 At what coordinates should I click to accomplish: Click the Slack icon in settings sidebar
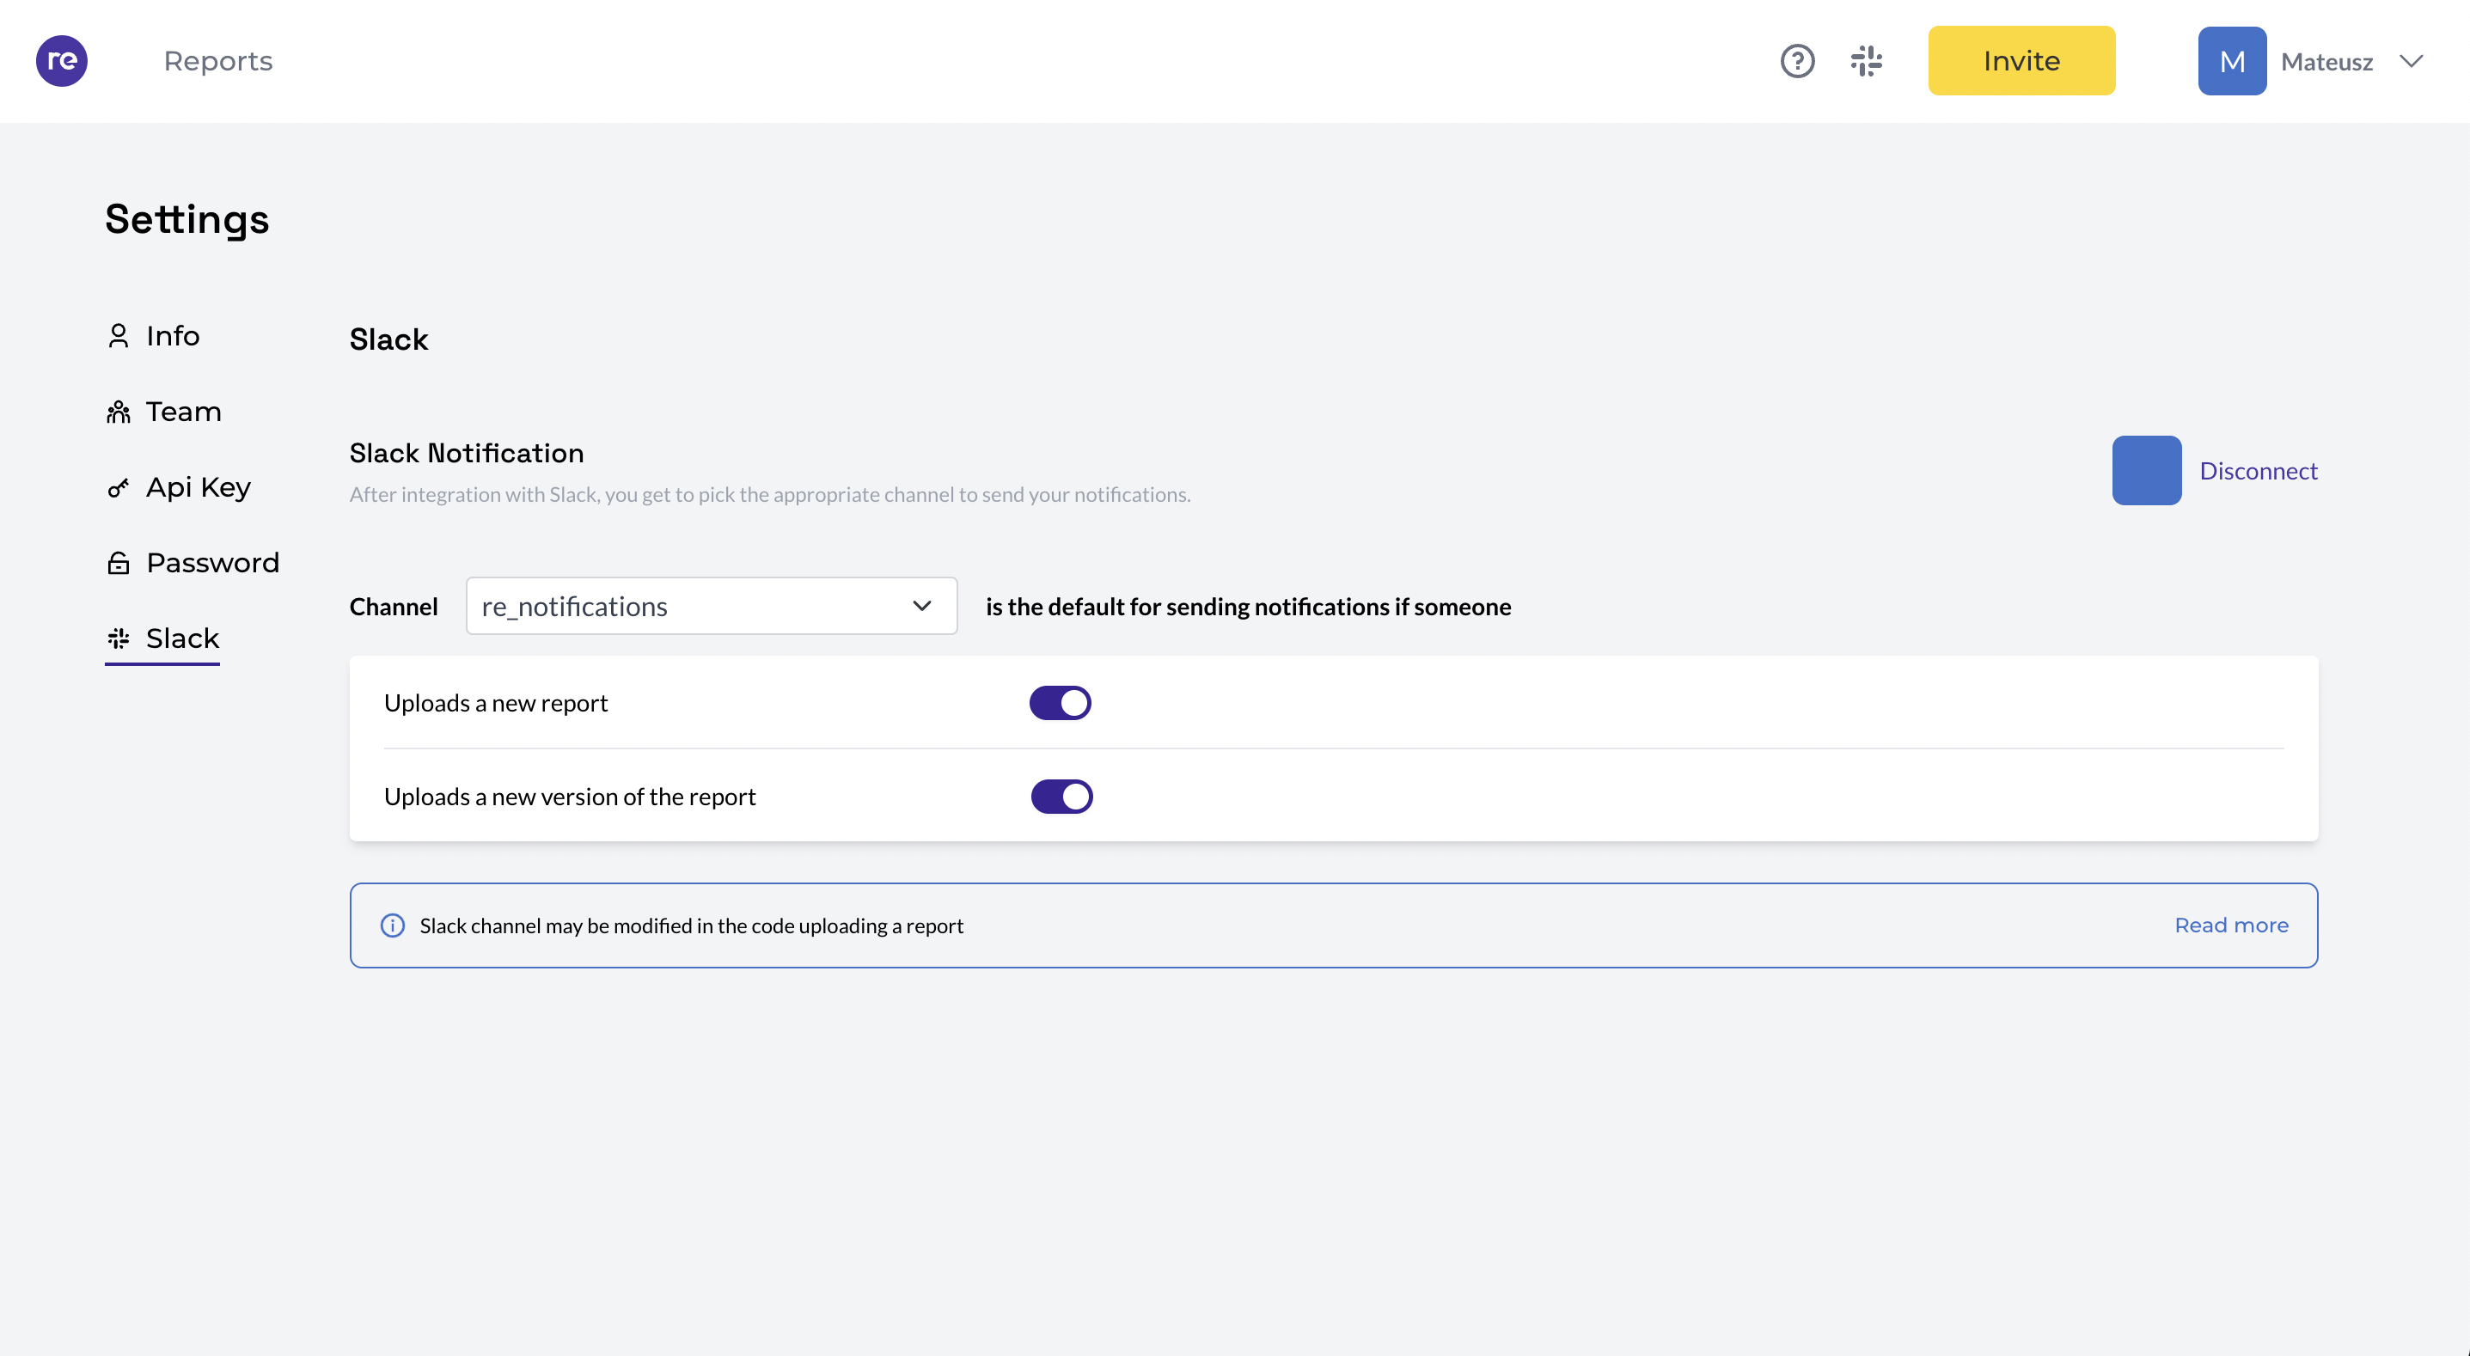[118, 638]
